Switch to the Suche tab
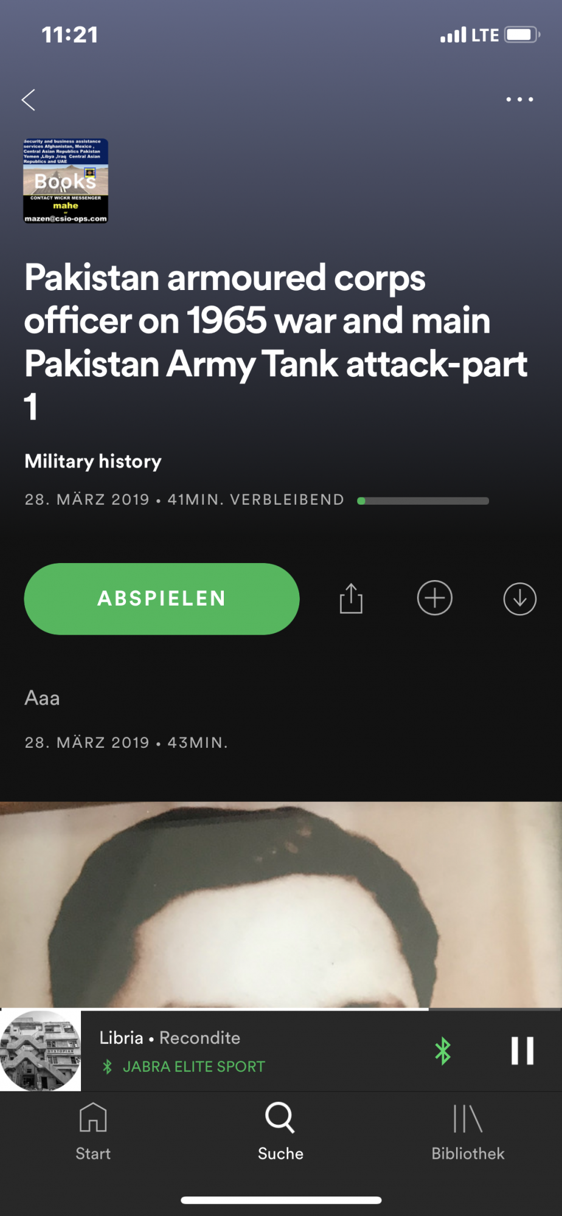The image size is (562, 1216). coord(280,1132)
